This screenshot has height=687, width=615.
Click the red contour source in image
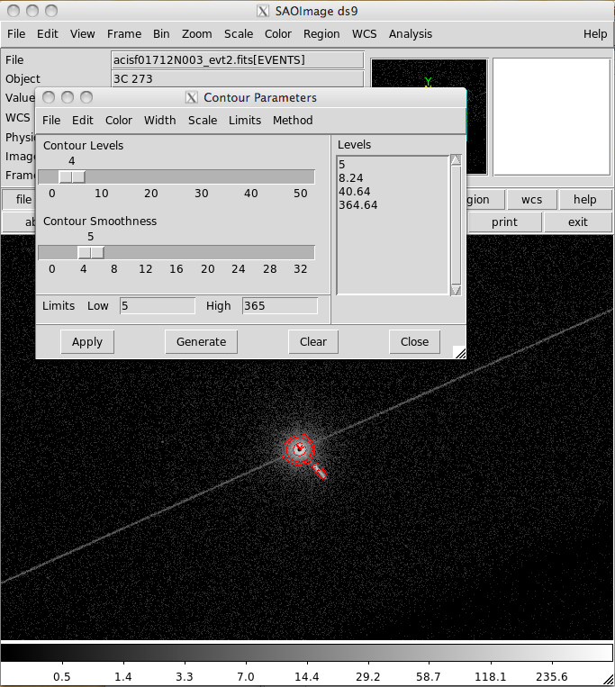[299, 449]
